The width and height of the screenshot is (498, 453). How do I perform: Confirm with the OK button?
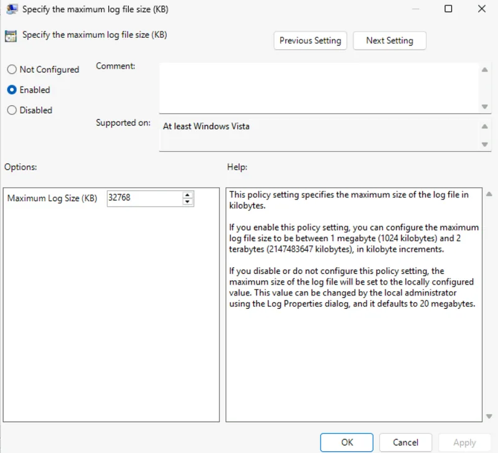tap(347, 442)
